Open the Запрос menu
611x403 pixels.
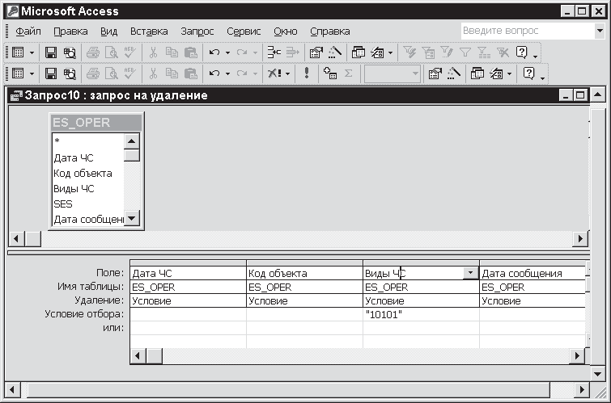(x=197, y=31)
